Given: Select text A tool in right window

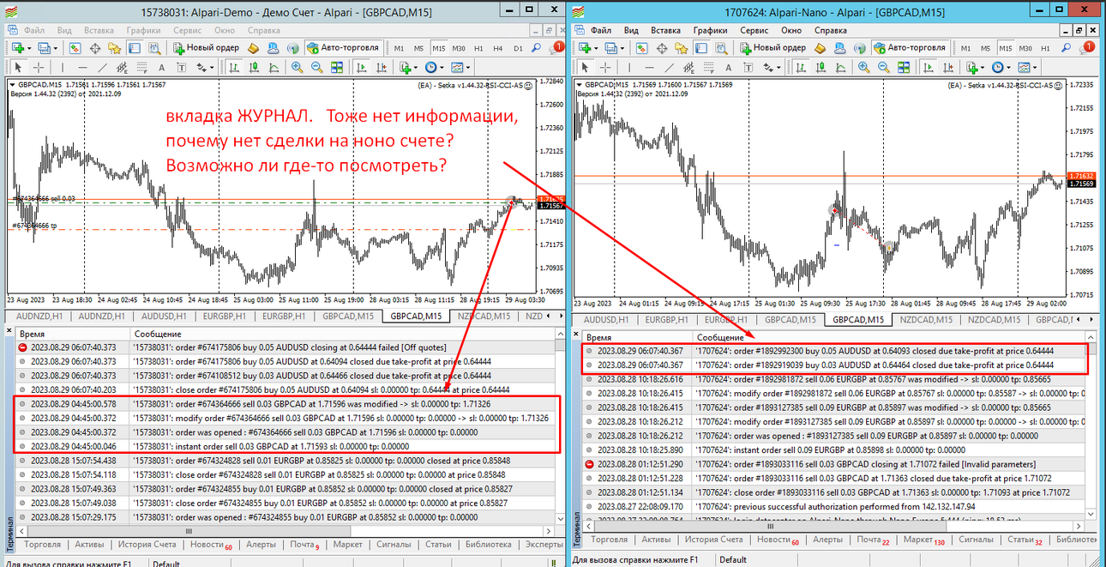Looking at the screenshot, I should coord(728,67).
